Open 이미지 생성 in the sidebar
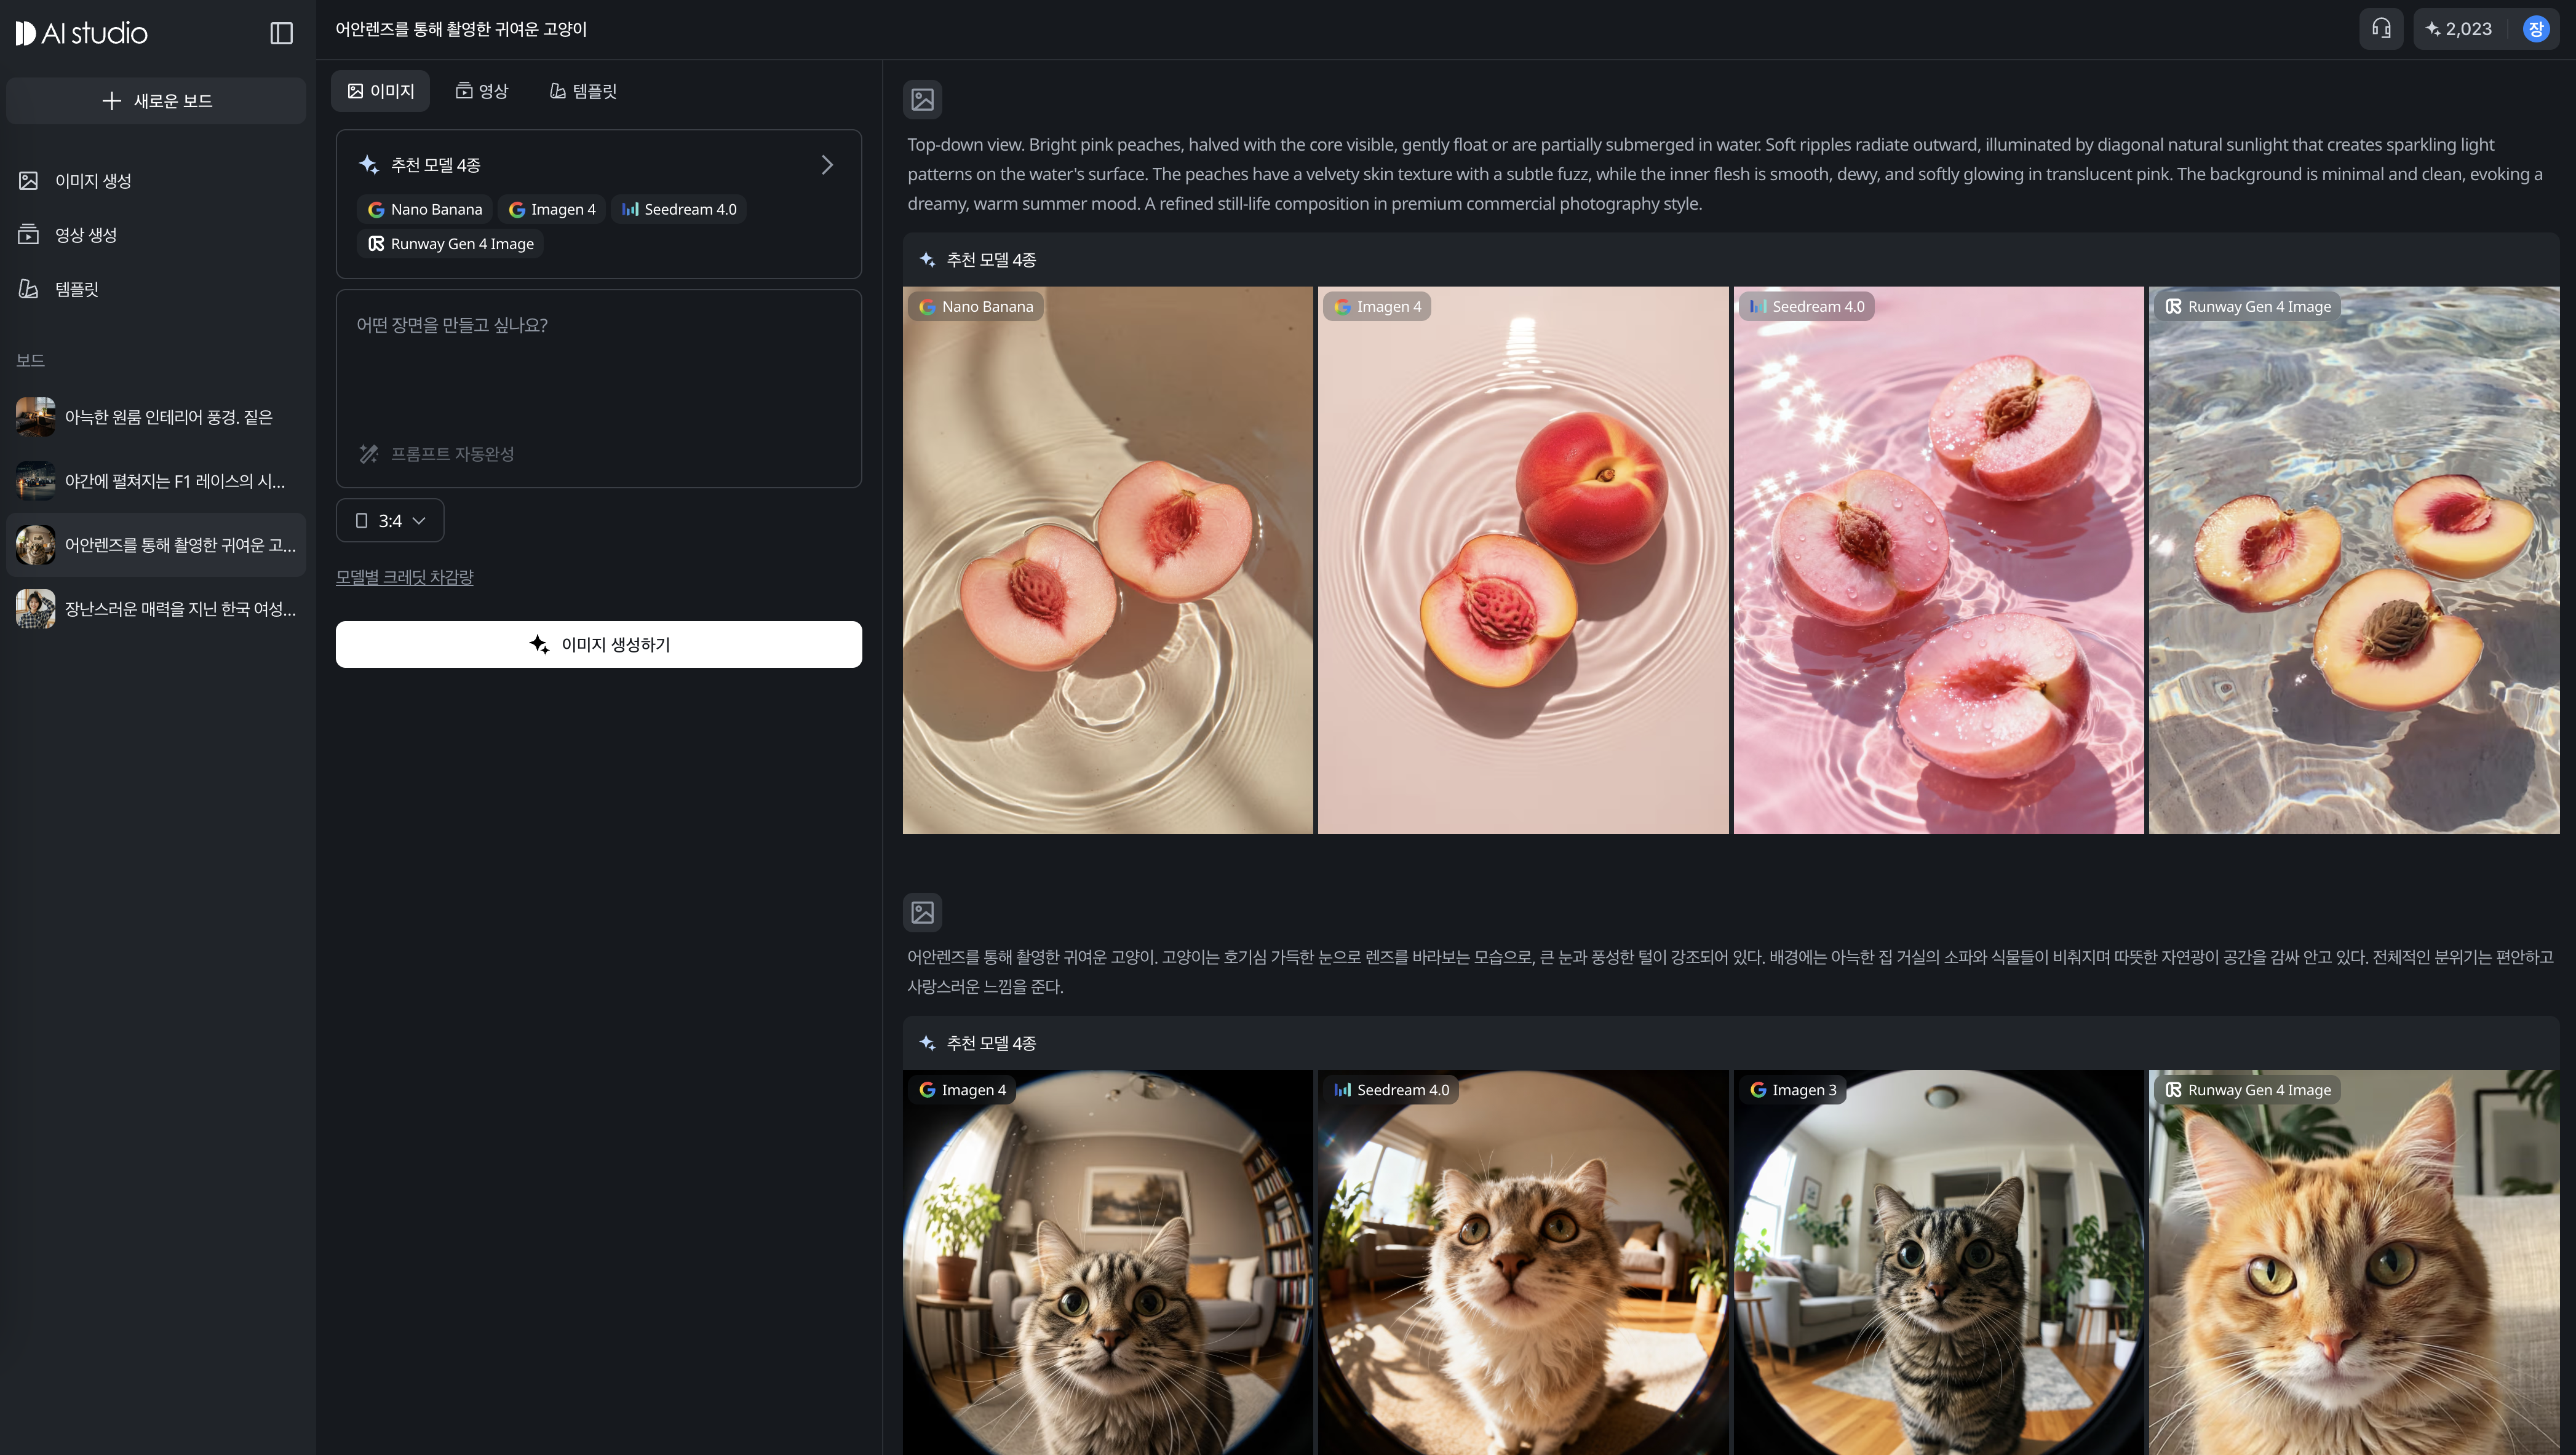Screen dimensions: 2576x1455 [93, 181]
